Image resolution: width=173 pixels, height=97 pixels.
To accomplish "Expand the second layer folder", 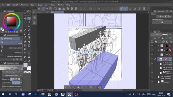I will tap(159, 50).
